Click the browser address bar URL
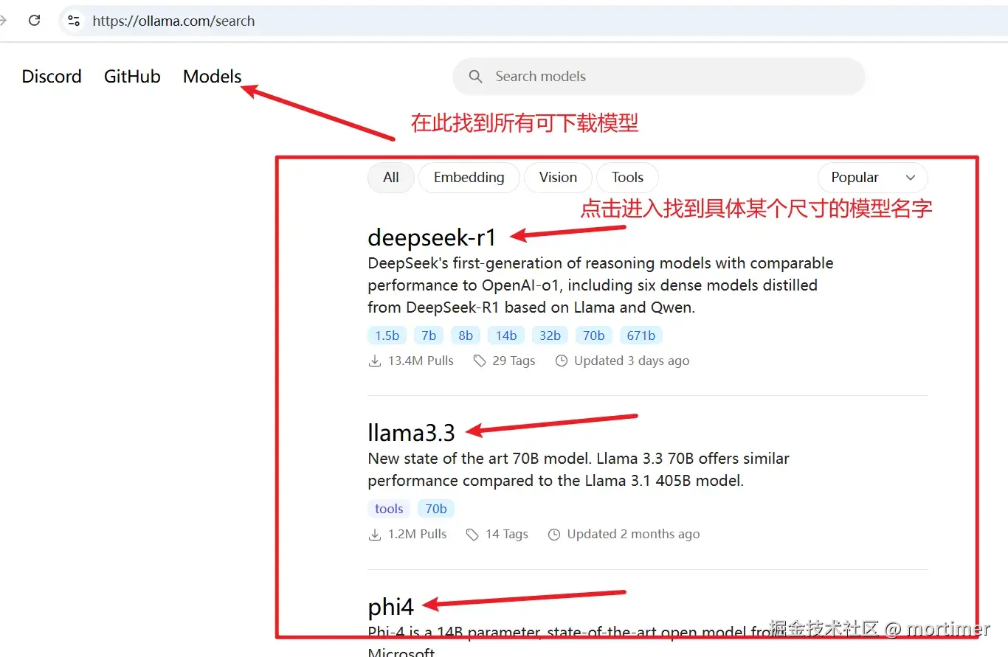The width and height of the screenshot is (1008, 657). tap(173, 21)
